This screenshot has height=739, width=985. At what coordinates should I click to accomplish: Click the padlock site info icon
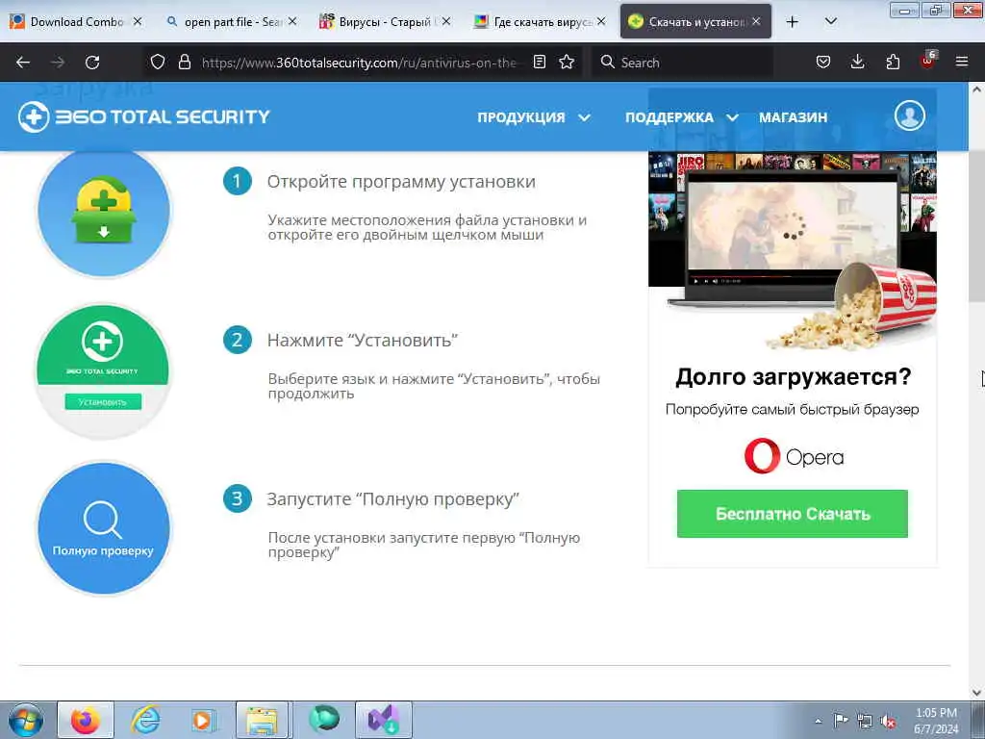click(184, 62)
